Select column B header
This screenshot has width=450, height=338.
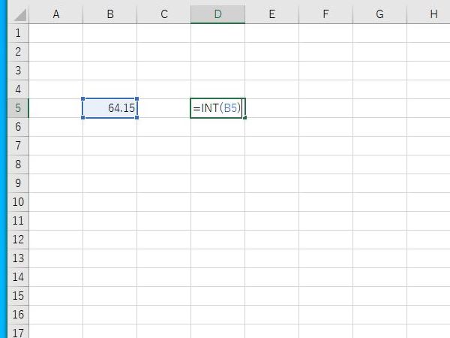click(109, 14)
